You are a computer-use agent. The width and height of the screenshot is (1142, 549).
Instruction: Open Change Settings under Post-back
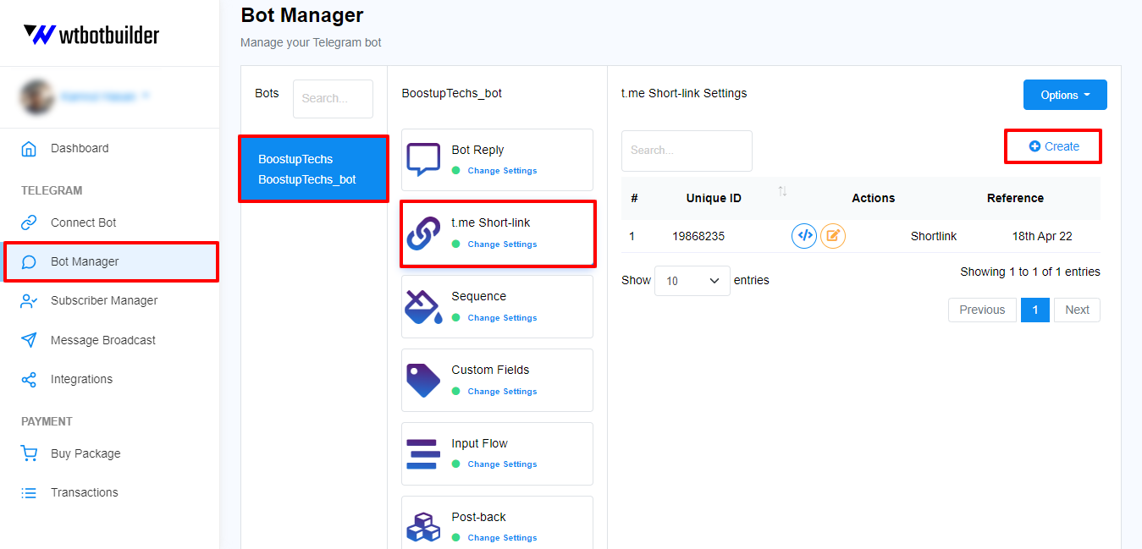tap(502, 538)
